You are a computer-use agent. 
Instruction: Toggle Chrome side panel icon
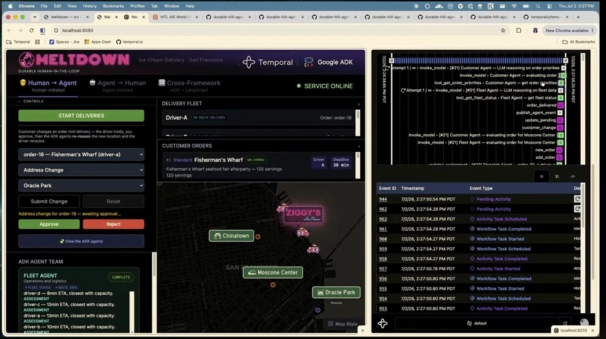coord(42,30)
